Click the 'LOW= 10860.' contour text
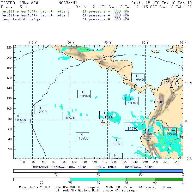This screenshot has height=193, width=193. 77,167
